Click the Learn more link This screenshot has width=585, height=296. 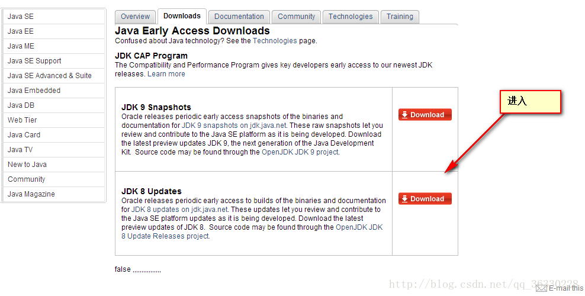point(166,74)
